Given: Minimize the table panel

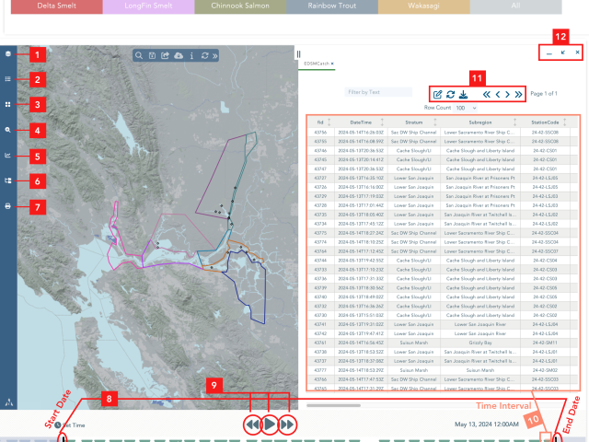Looking at the screenshot, I should pyautogui.click(x=549, y=53).
